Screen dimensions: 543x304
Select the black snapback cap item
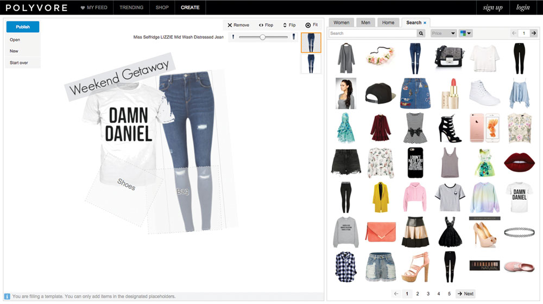pos(380,93)
